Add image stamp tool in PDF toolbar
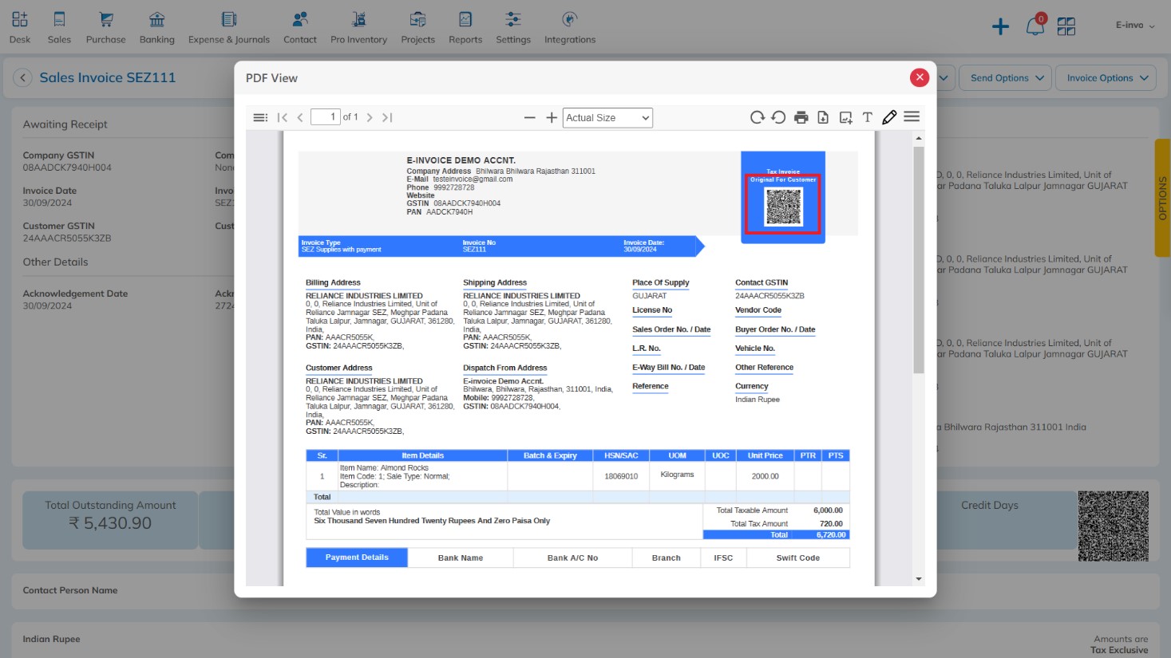 click(845, 117)
